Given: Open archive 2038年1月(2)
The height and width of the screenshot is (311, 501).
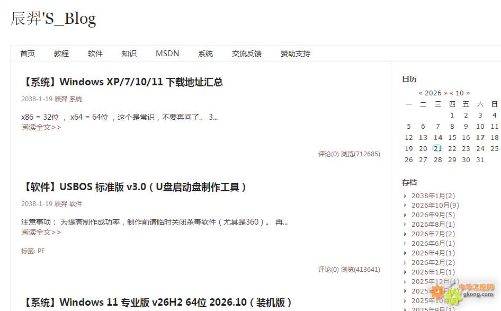Looking at the screenshot, I should pyautogui.click(x=433, y=196).
